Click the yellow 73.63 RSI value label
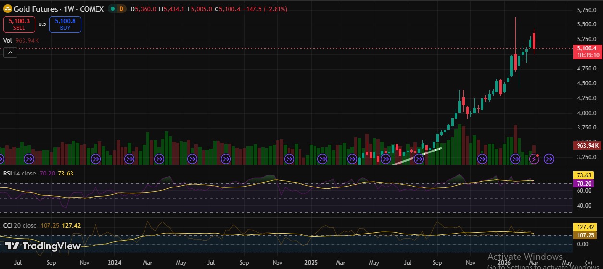Viewport: 603px width, 269px height. tap(587, 175)
